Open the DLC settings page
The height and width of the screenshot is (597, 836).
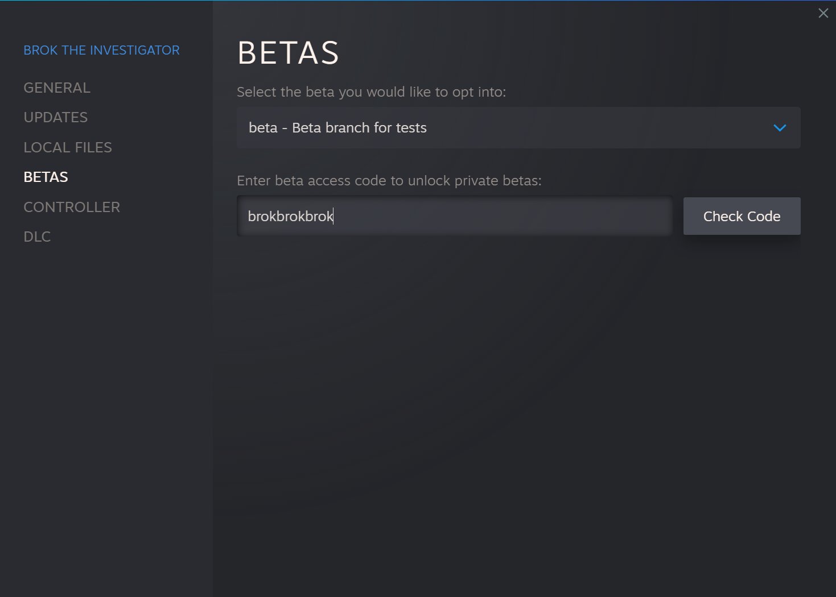tap(37, 237)
